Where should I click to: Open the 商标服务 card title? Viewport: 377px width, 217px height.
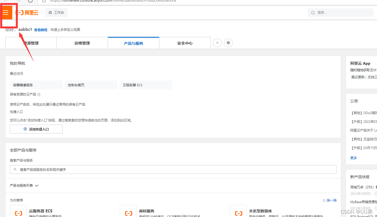(147, 211)
